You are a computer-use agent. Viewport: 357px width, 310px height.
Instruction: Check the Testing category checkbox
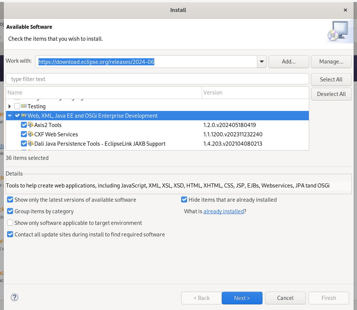17,106
